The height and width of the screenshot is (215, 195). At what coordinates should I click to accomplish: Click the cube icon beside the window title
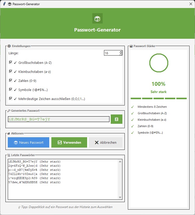tap(10, 4)
